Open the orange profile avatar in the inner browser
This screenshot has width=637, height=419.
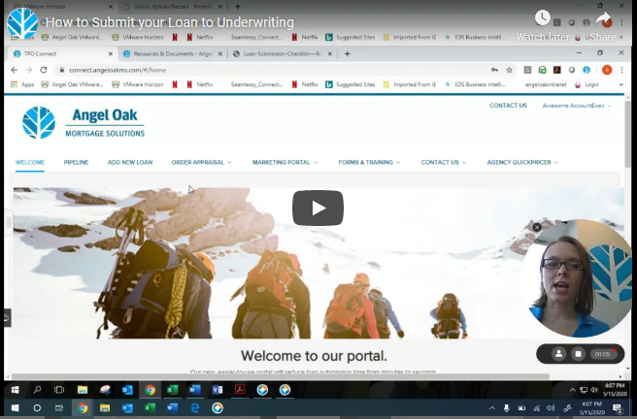pos(607,70)
